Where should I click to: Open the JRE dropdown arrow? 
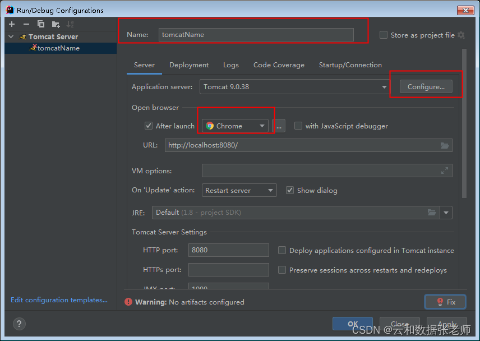pyautogui.click(x=446, y=213)
